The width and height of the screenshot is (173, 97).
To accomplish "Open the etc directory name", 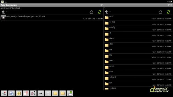I will point(111,50).
